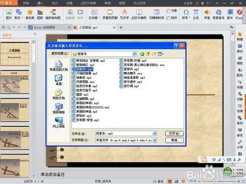Image resolution: width=246 pixels, height=184 pixels.
Task: Toggle 备注 notes in status bar
Action: (x=158, y=181)
